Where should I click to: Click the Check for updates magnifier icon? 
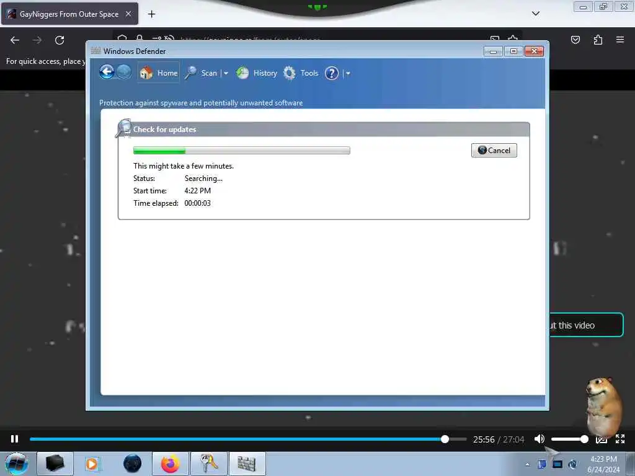click(x=123, y=128)
